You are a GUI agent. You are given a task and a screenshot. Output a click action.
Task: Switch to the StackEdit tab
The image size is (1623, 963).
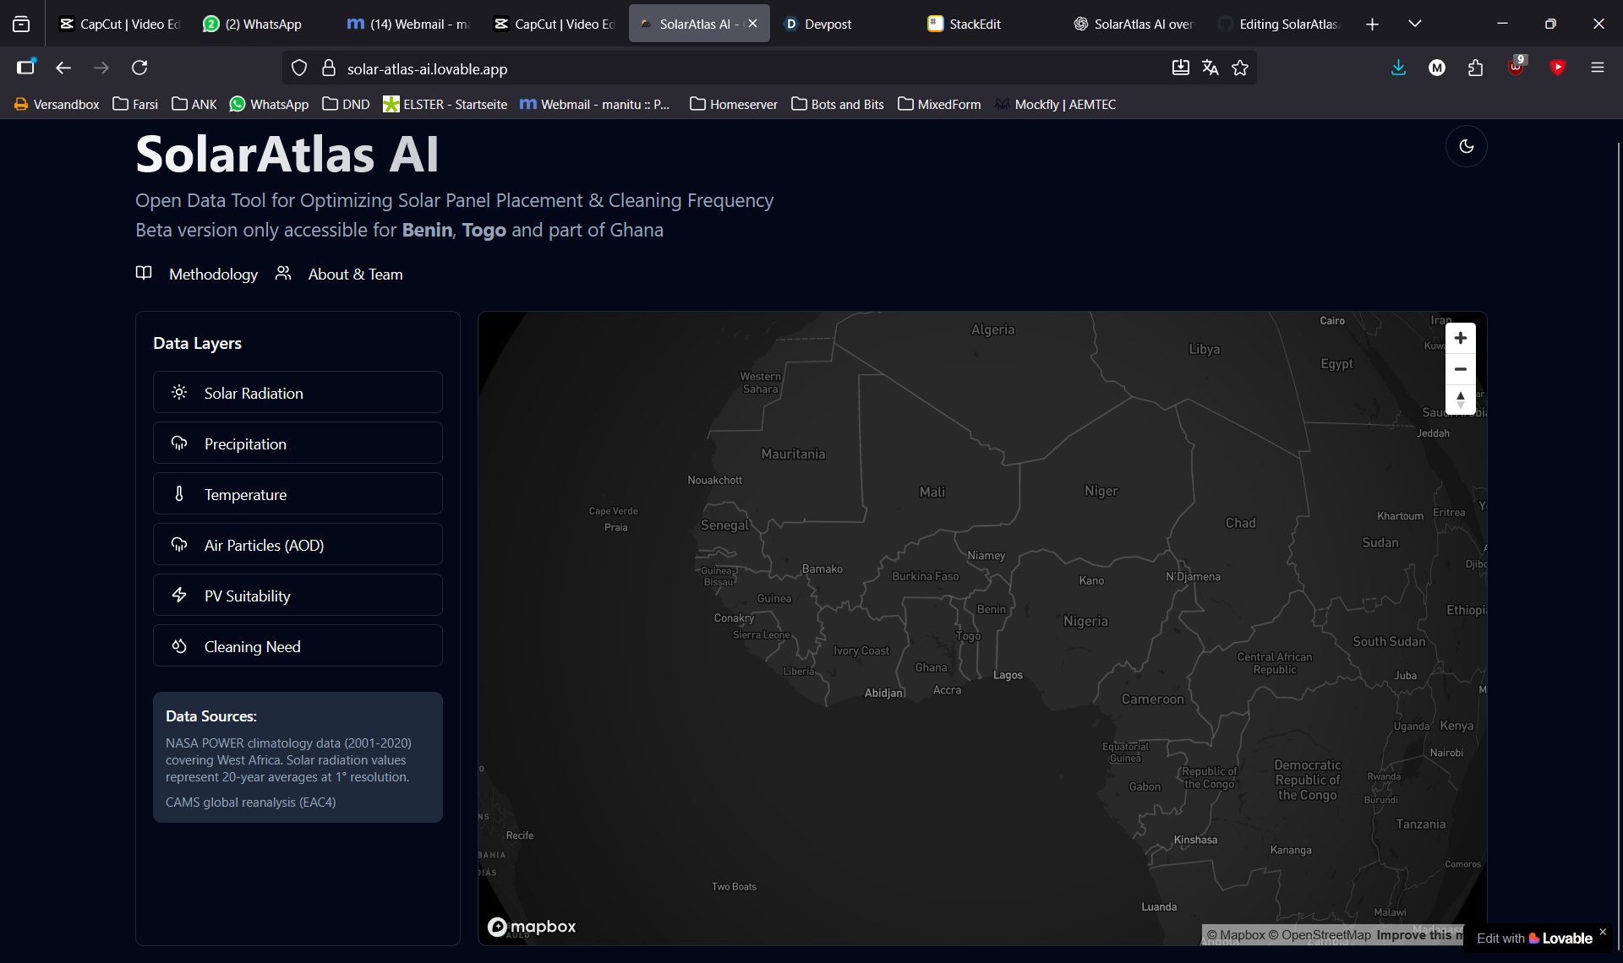click(x=974, y=24)
